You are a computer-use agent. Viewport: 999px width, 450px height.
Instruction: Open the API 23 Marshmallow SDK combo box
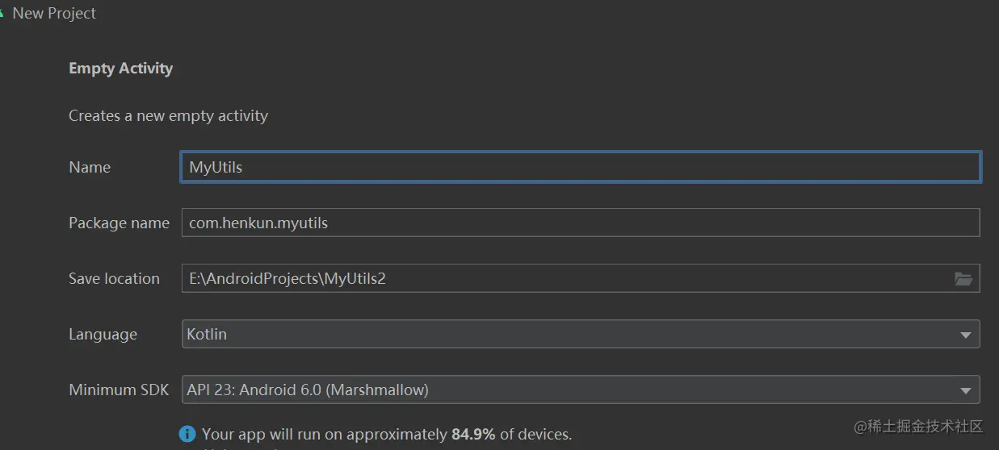pyautogui.click(x=565, y=390)
